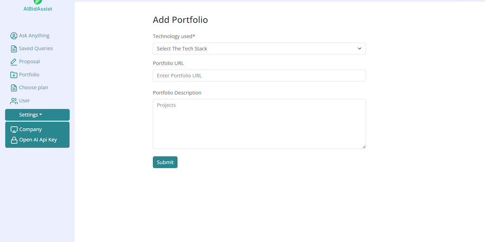Click the Proposal pencil icon
This screenshot has width=485, height=242.
14,62
